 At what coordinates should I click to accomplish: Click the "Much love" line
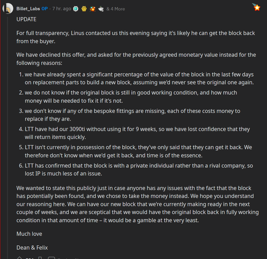pyautogui.click(x=29, y=234)
